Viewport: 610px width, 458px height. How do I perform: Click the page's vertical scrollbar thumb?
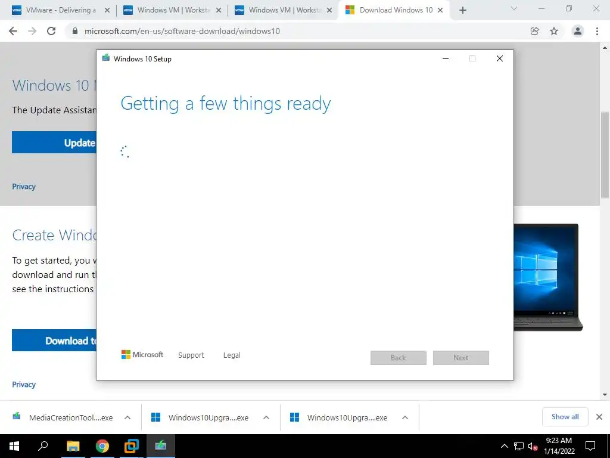605,156
